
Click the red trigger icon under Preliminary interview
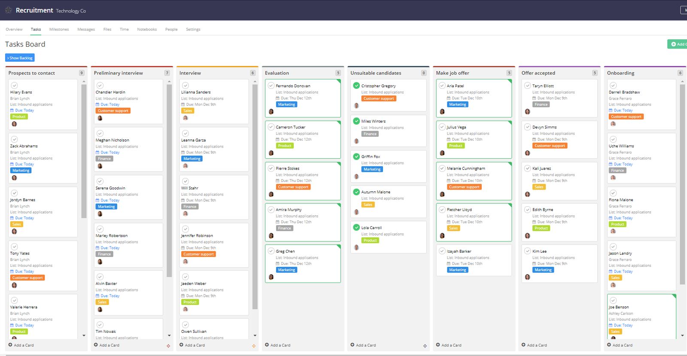(168, 346)
